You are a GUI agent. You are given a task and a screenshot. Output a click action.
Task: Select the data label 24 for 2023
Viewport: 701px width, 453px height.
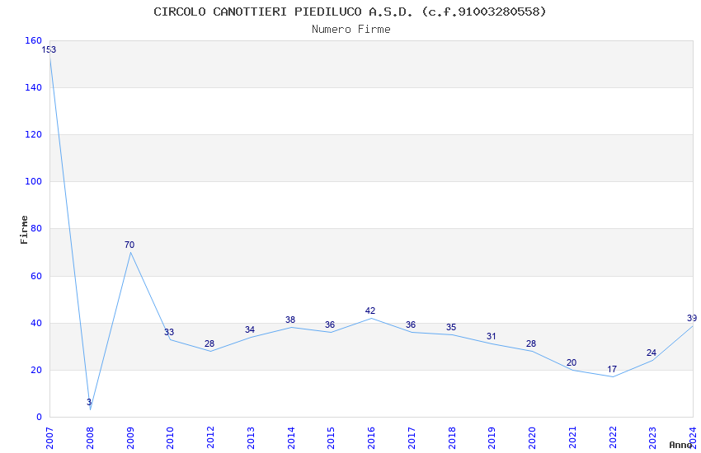click(x=652, y=353)
